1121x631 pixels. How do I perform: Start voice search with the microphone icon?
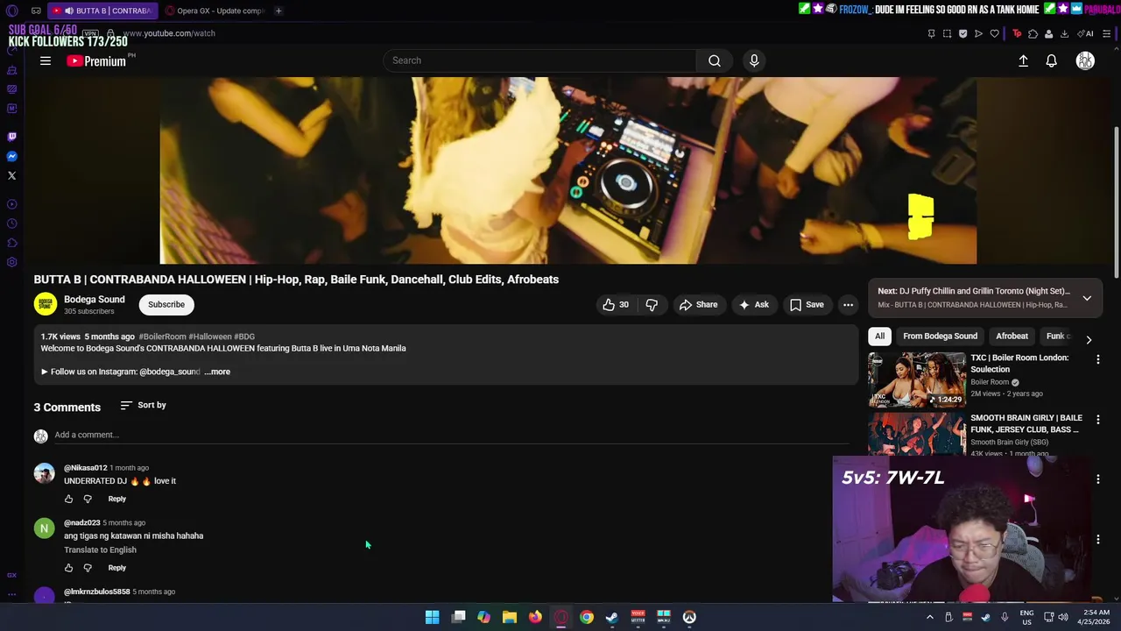[x=754, y=60]
